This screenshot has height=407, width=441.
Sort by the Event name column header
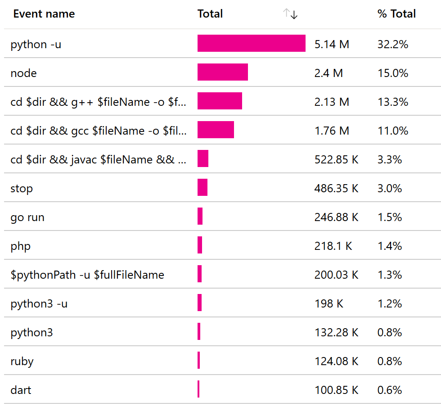pos(44,14)
